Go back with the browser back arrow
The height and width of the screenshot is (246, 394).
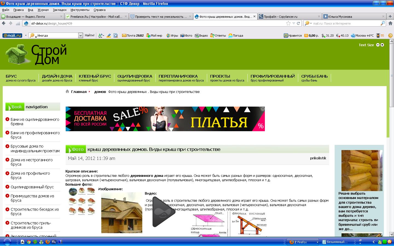click(4, 24)
